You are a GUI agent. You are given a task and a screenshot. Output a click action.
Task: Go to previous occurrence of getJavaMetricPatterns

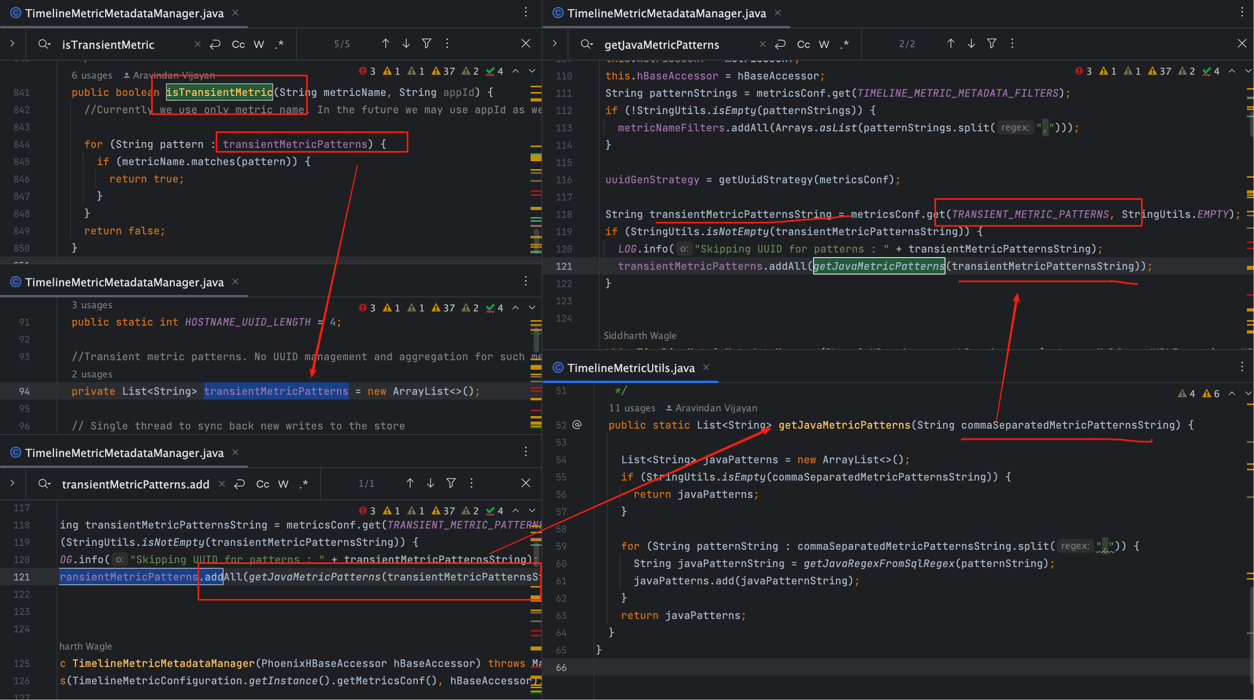pos(950,44)
